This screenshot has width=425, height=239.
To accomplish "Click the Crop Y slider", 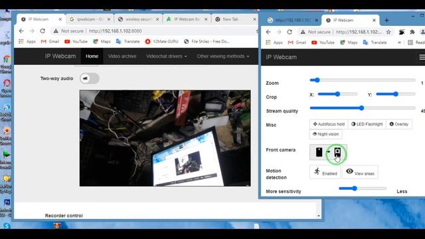I will (x=396, y=94).
